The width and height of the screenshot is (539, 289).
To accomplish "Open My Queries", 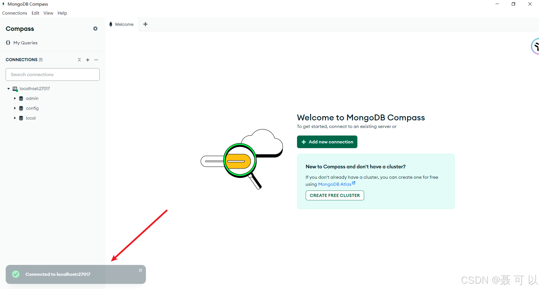I will [x=25, y=43].
